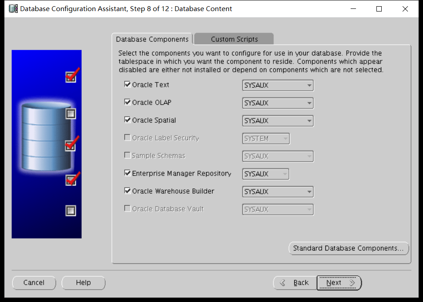Click the Oracle Label Security SYSTEM dropdown
Screen dimensions: 423x302
[x=266, y=139]
